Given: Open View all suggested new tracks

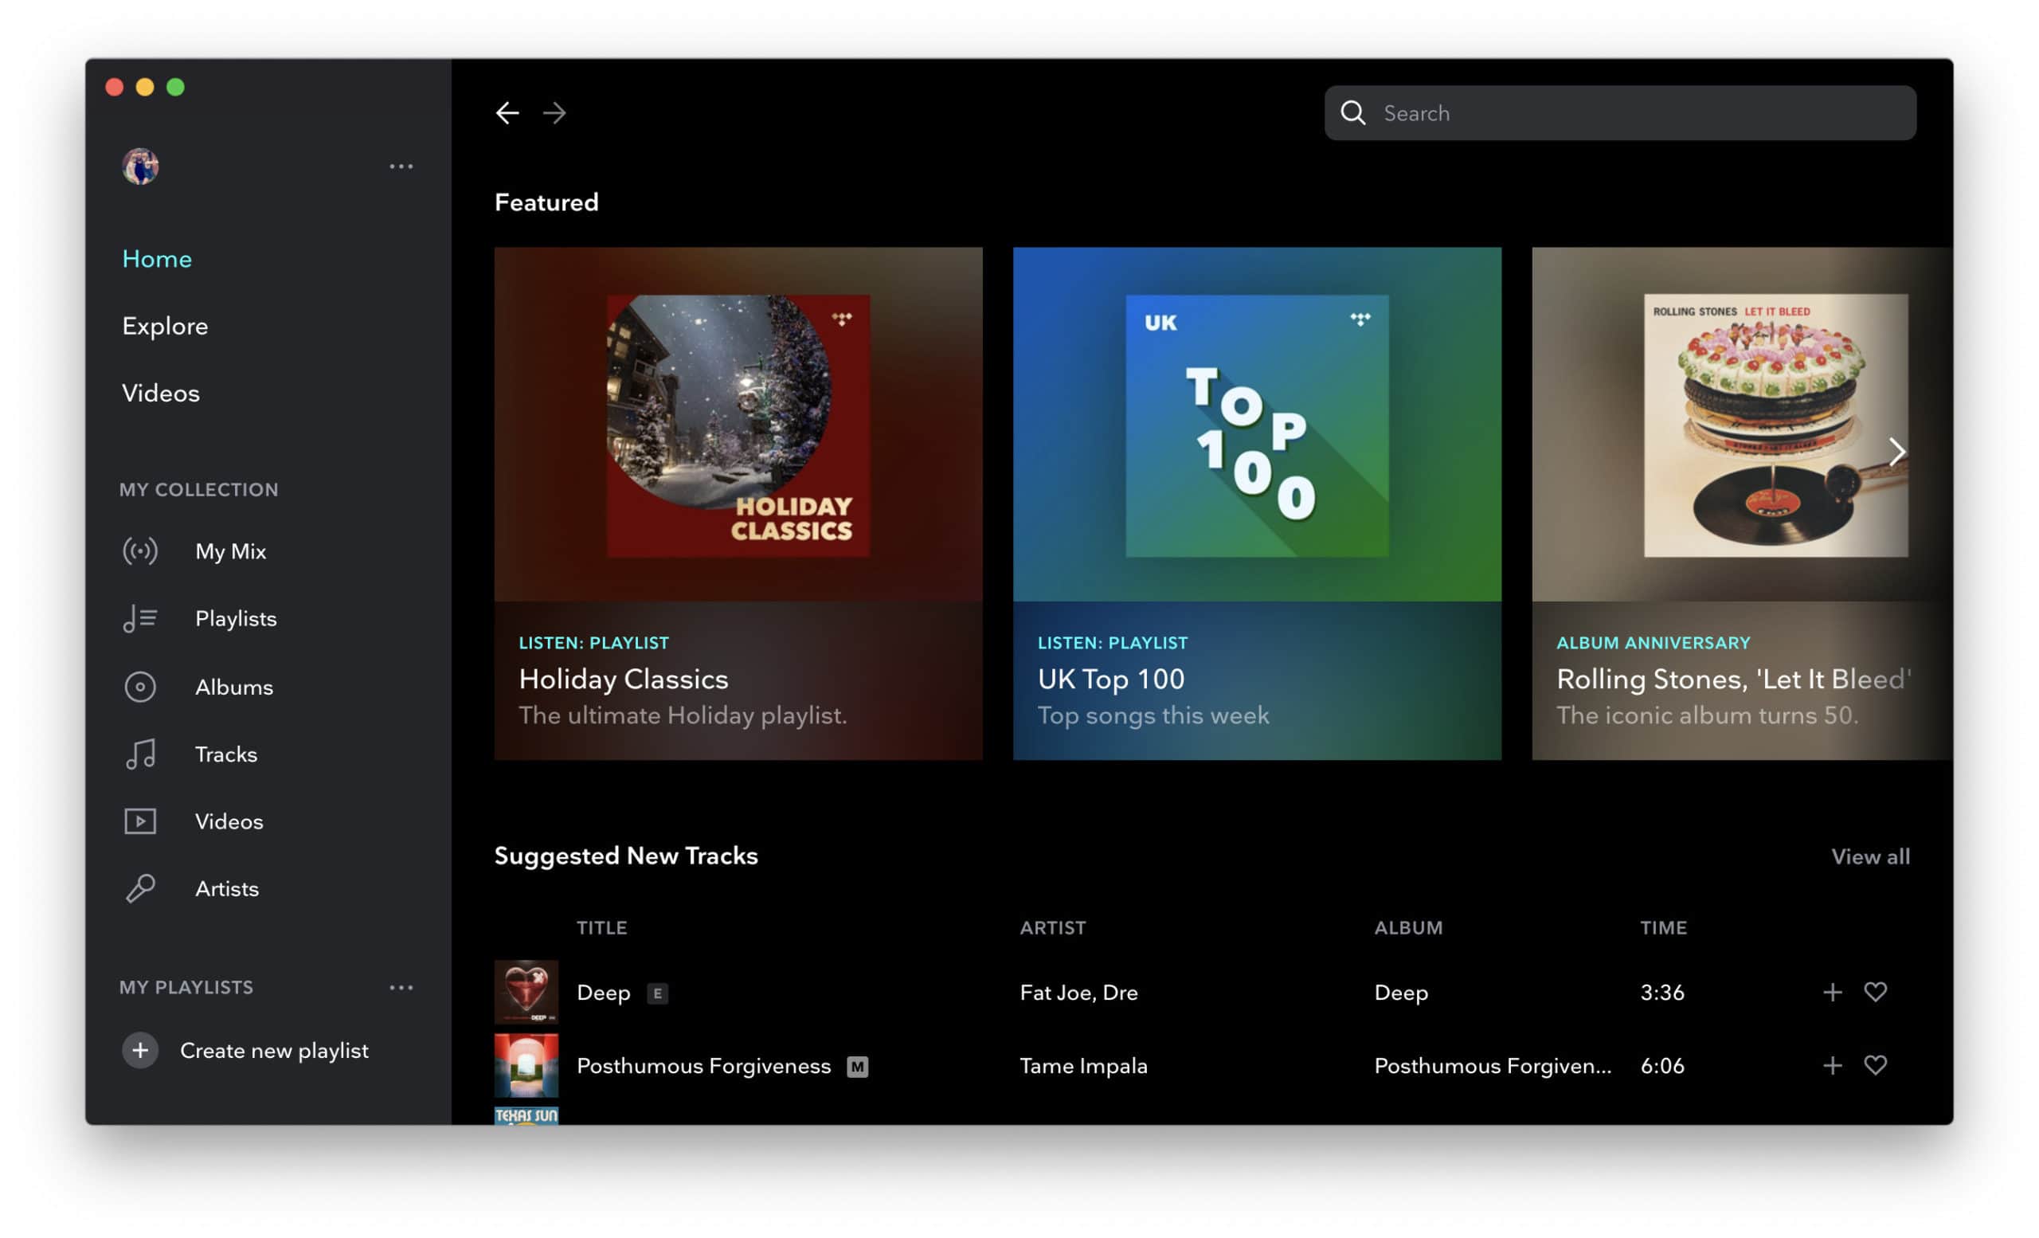Looking at the screenshot, I should coord(1870,856).
